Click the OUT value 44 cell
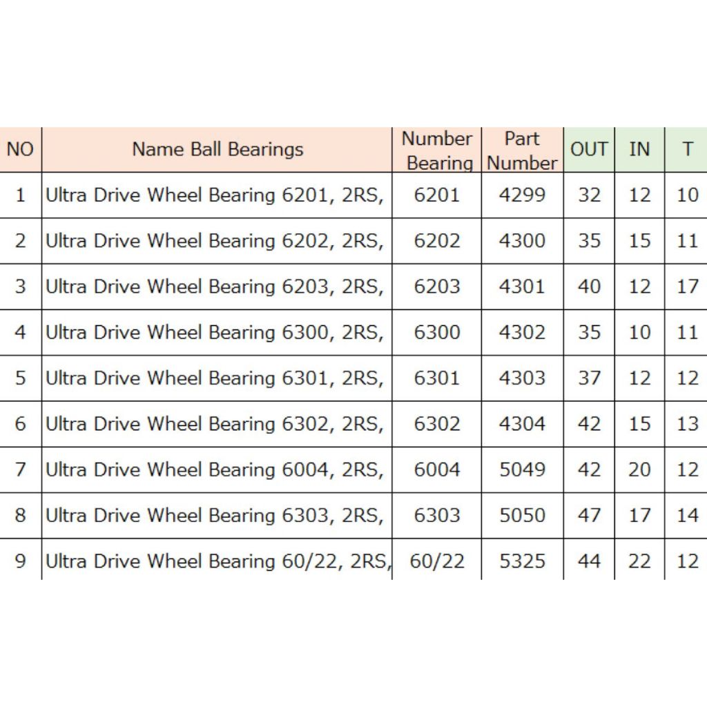This screenshot has width=707, height=707. pyautogui.click(x=589, y=561)
